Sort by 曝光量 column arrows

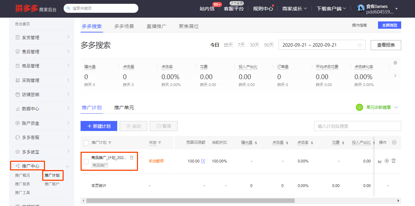256,143
